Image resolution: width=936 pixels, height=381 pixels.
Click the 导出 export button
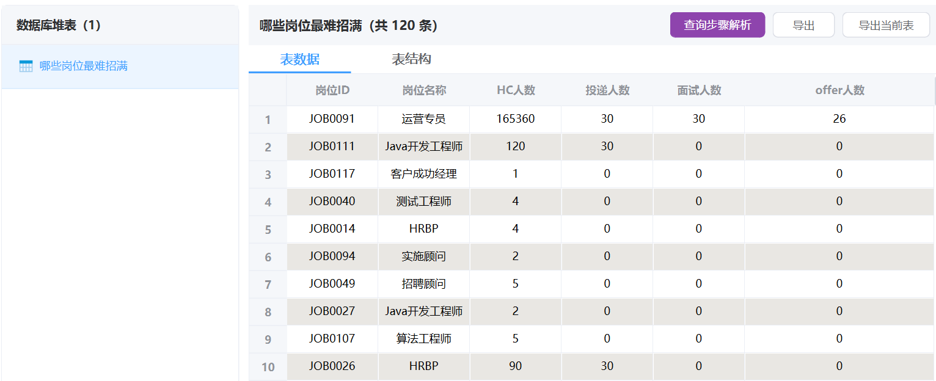click(803, 25)
